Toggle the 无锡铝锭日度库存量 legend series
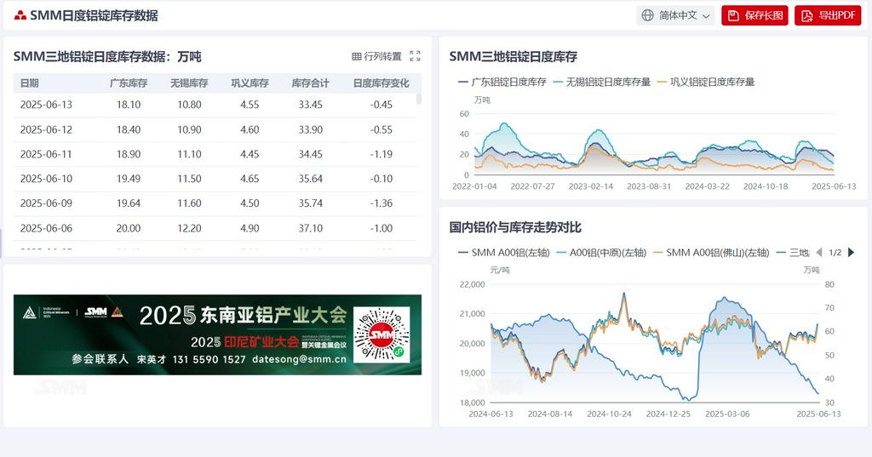 (x=602, y=82)
